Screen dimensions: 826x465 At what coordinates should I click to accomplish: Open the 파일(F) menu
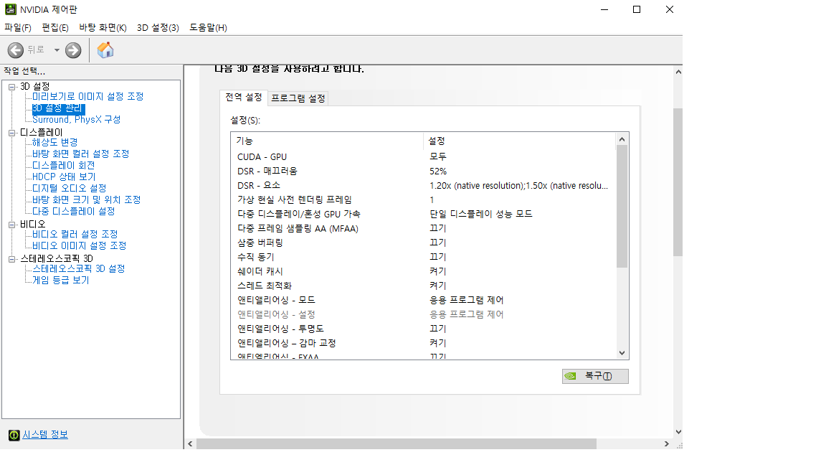click(16, 27)
